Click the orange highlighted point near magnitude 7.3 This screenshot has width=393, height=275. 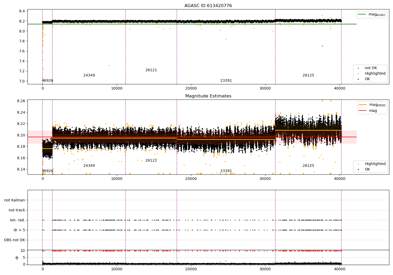click(109, 65)
